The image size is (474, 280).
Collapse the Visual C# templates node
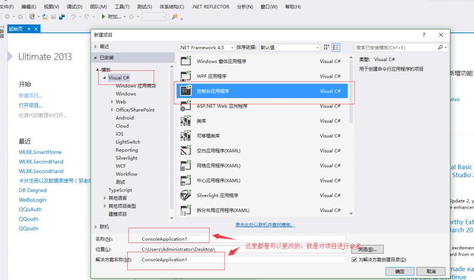click(104, 78)
